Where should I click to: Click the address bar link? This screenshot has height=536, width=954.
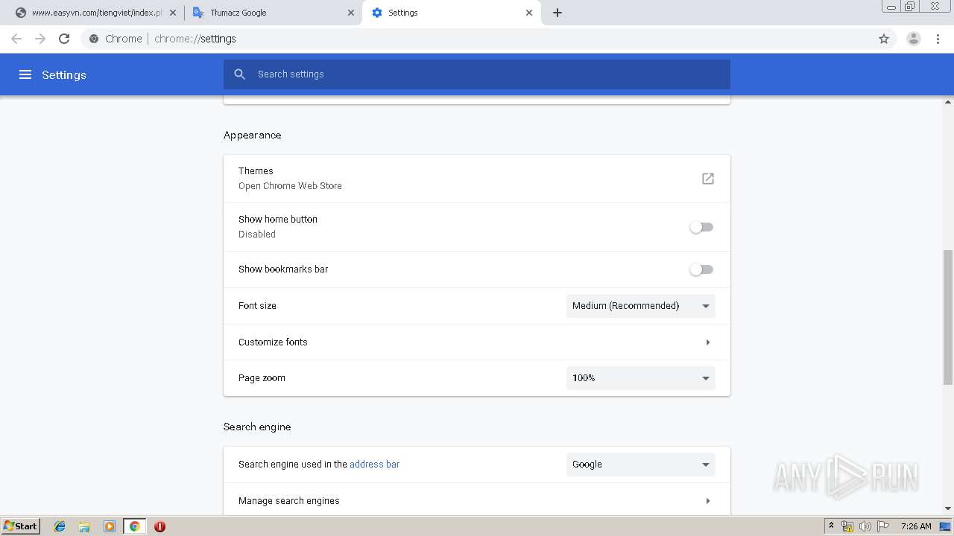pos(374,465)
